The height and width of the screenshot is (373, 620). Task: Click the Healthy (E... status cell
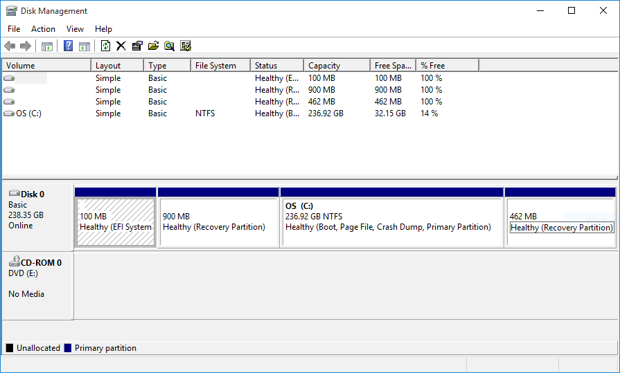pos(277,78)
